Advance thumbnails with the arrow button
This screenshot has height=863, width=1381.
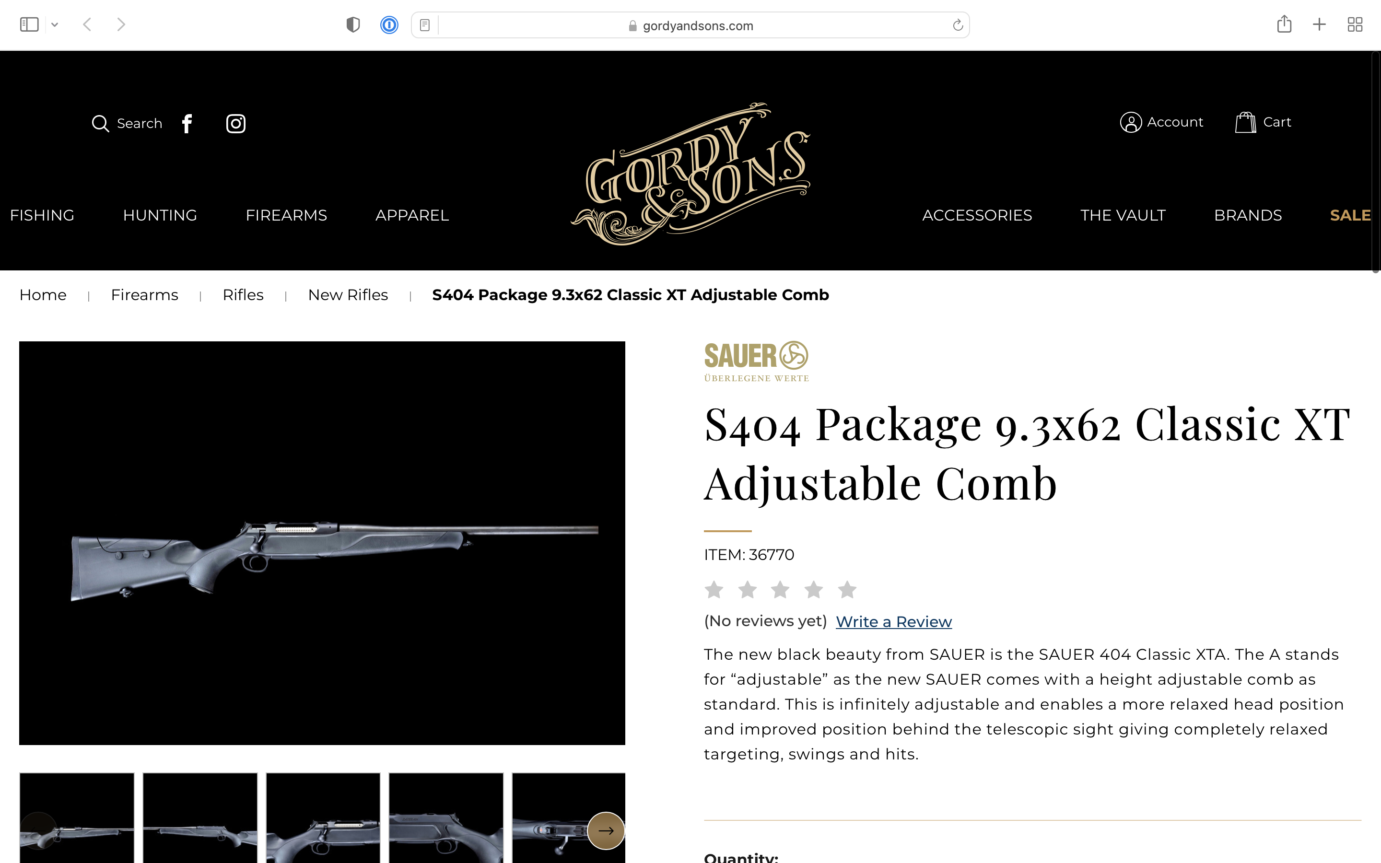tap(606, 830)
